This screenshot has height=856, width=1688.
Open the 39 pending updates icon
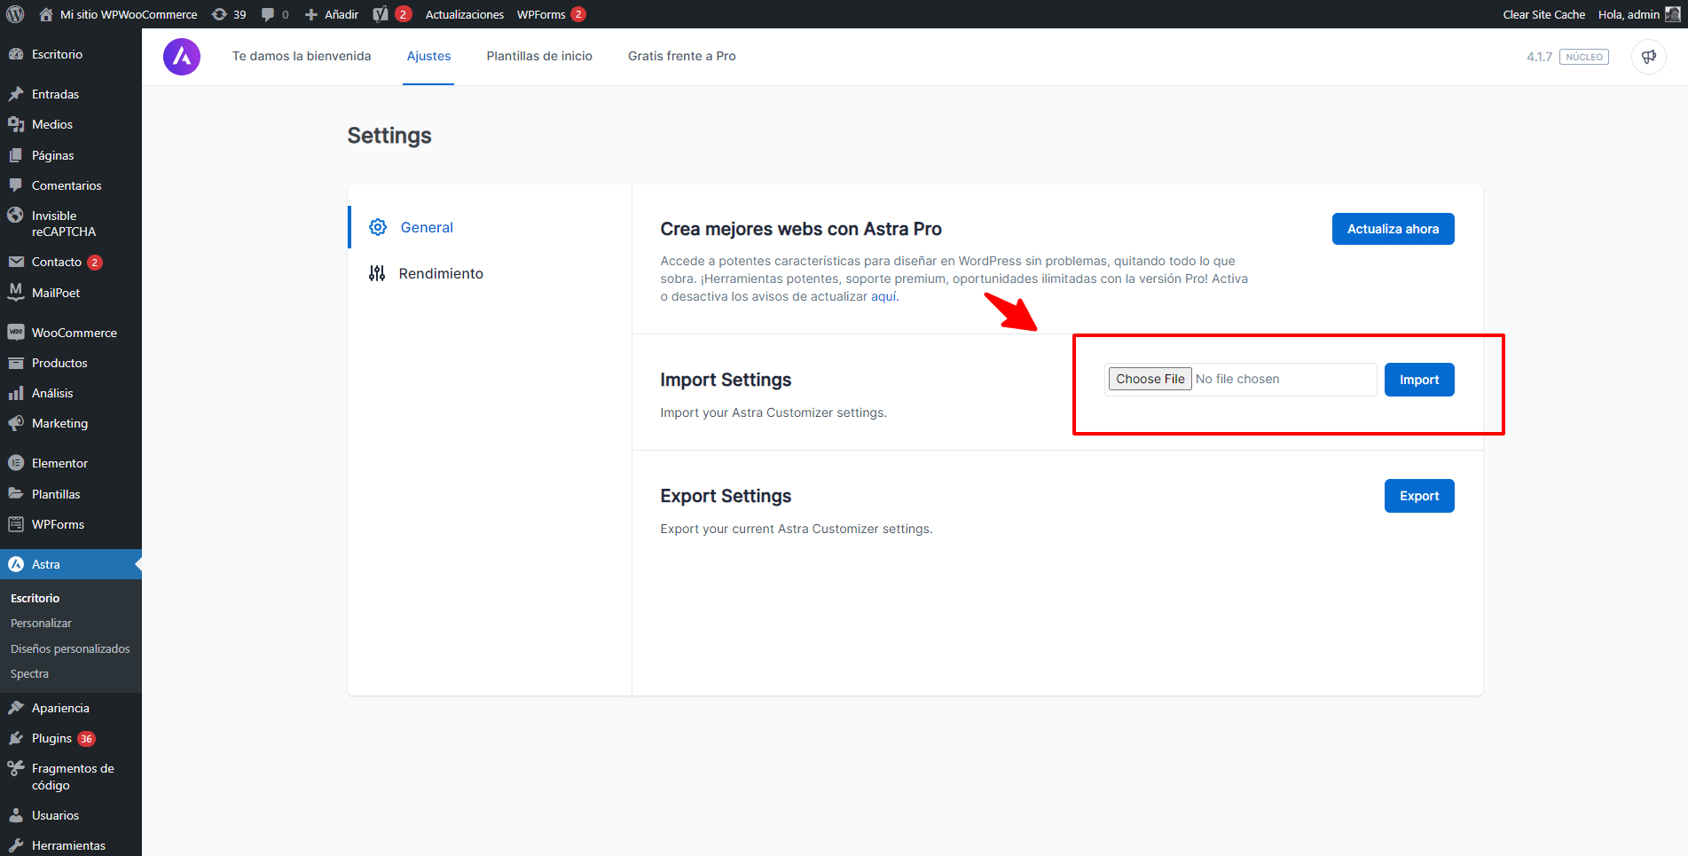pyautogui.click(x=229, y=14)
